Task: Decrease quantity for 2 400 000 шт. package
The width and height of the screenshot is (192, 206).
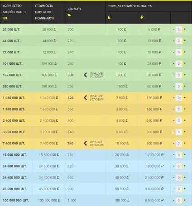Action: click(173, 120)
